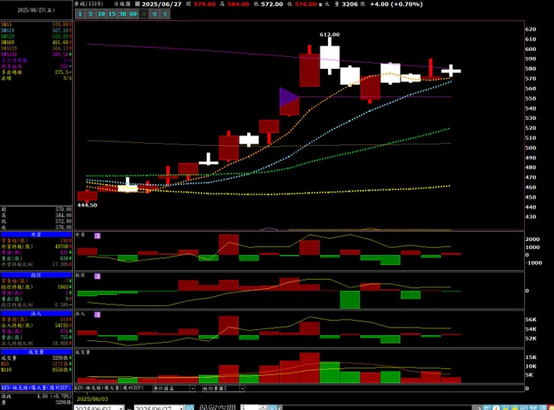Open the end date 2025/06/27 dropdown
This screenshot has height=410, width=554.
[181, 408]
